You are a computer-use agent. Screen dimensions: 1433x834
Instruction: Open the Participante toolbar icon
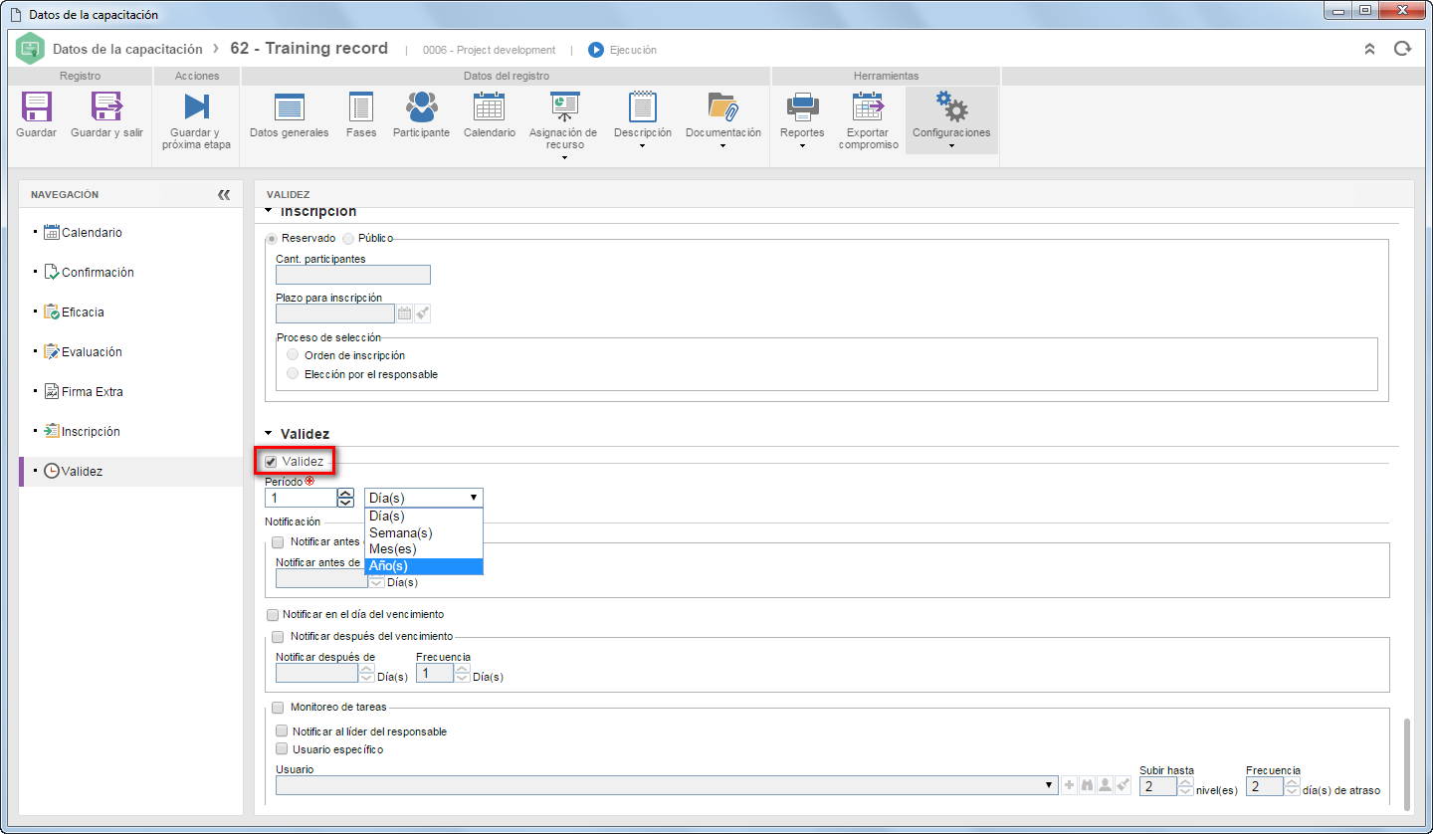point(421,106)
